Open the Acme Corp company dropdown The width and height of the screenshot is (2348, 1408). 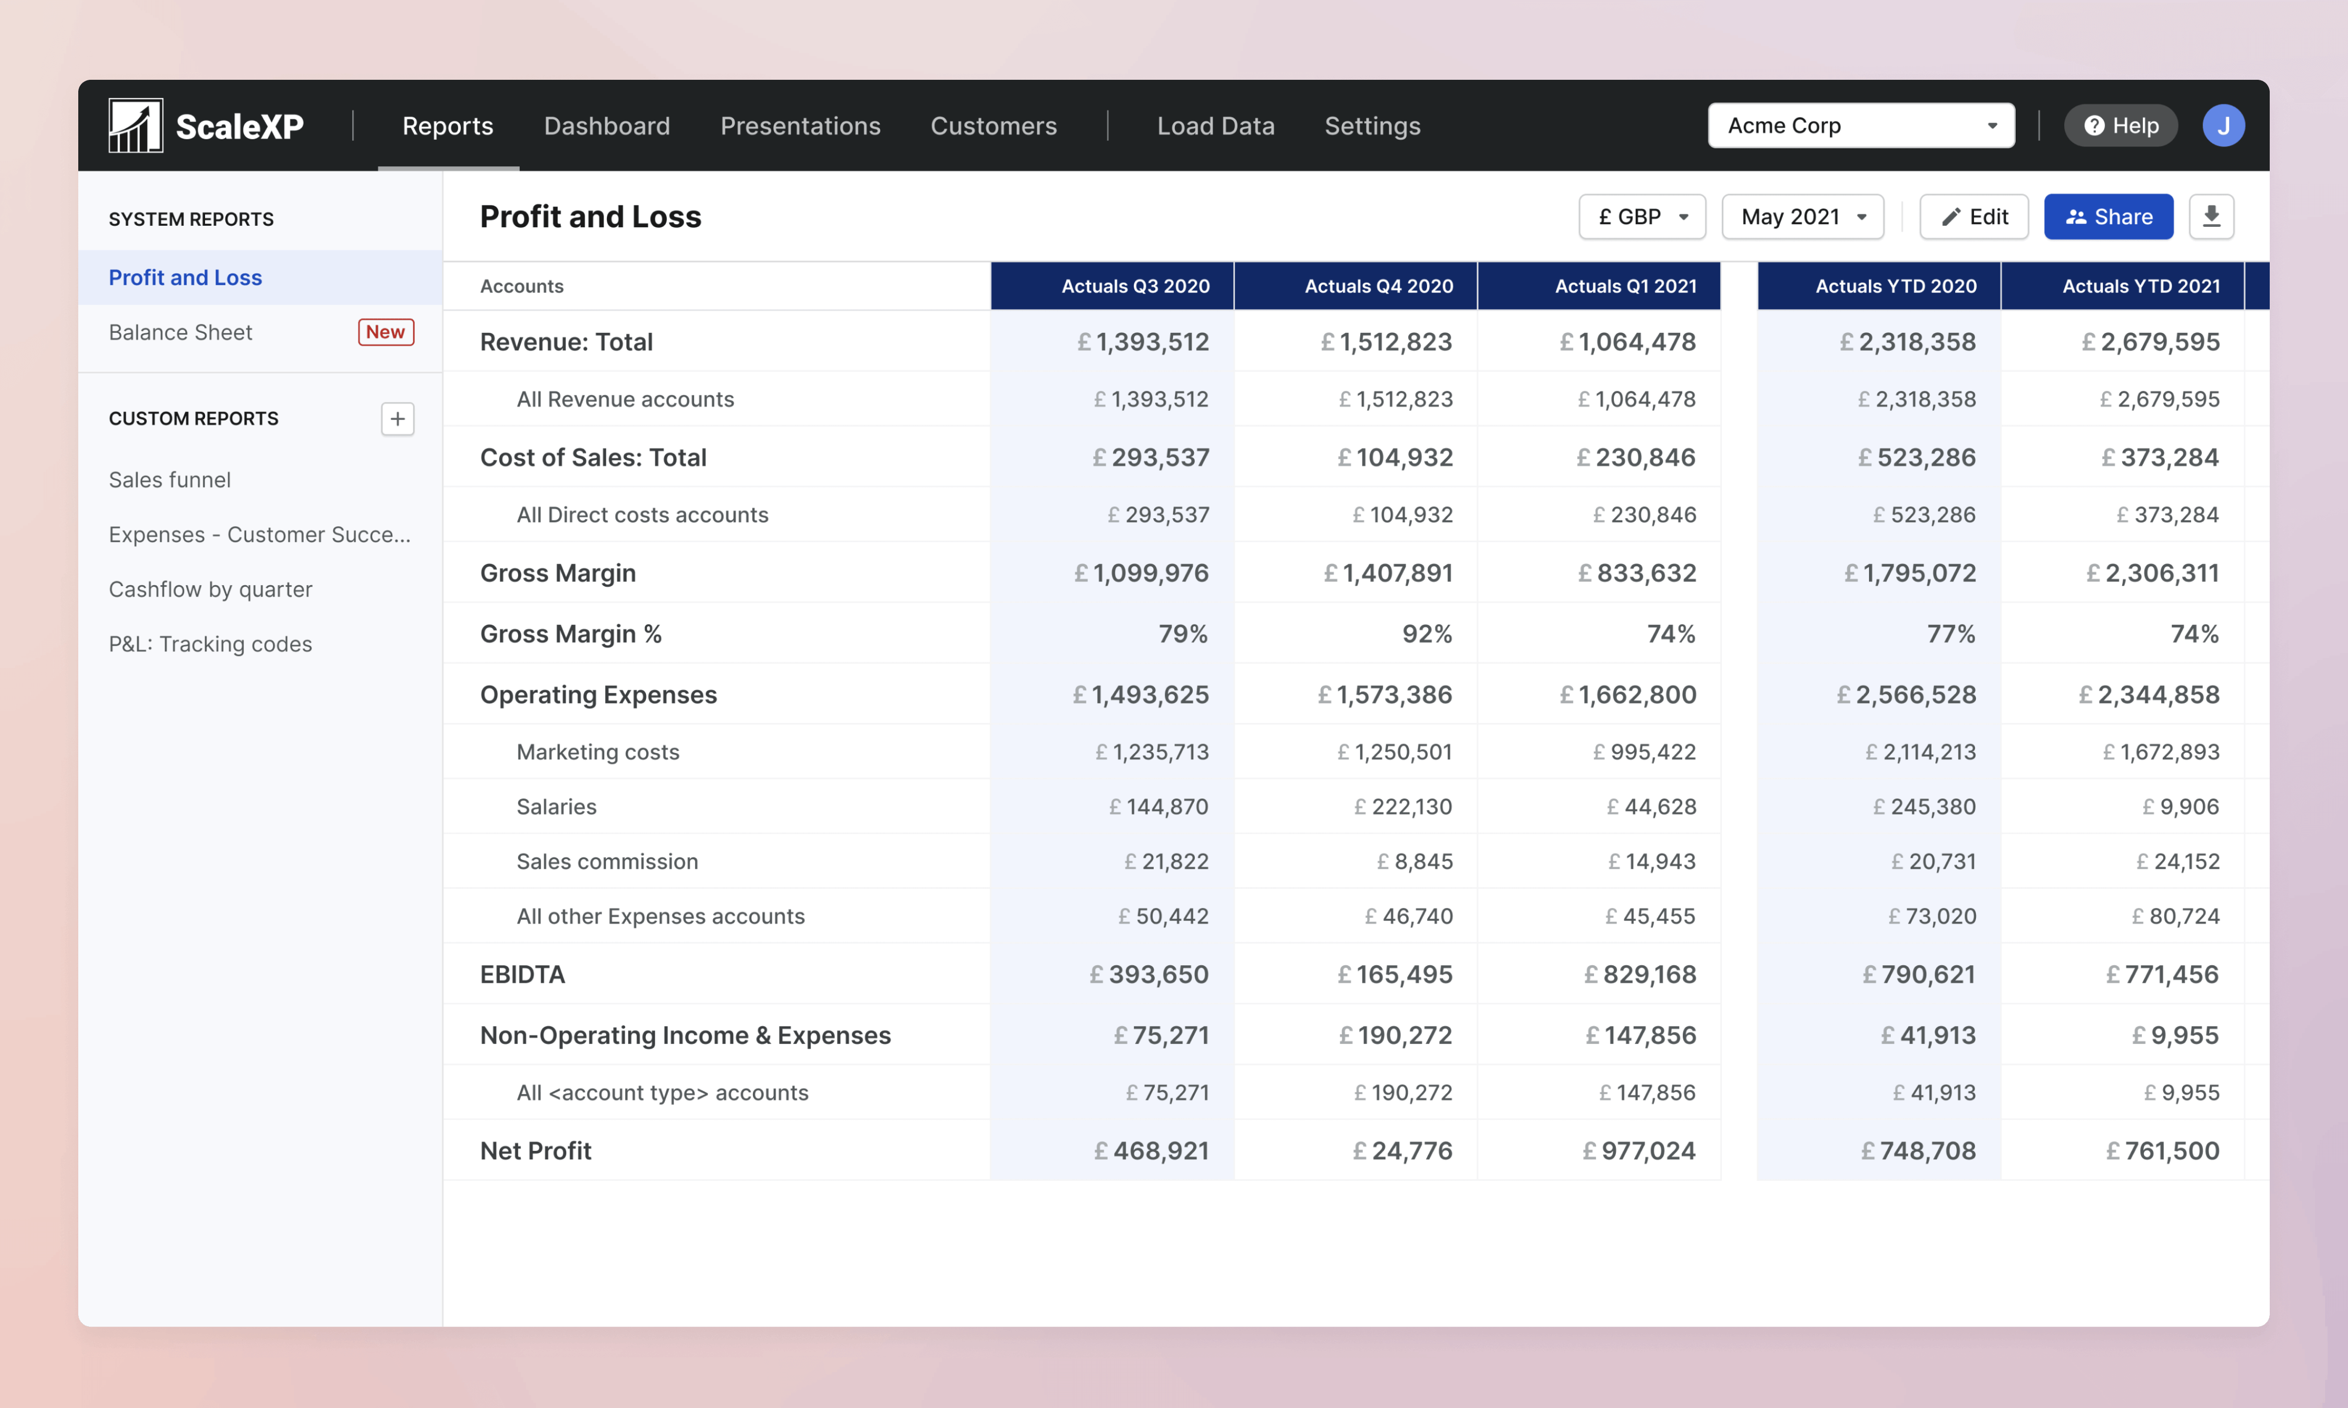pos(1860,125)
